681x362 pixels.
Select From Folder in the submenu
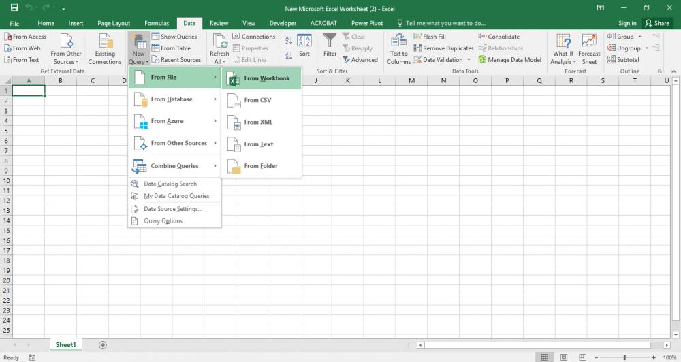click(x=262, y=166)
